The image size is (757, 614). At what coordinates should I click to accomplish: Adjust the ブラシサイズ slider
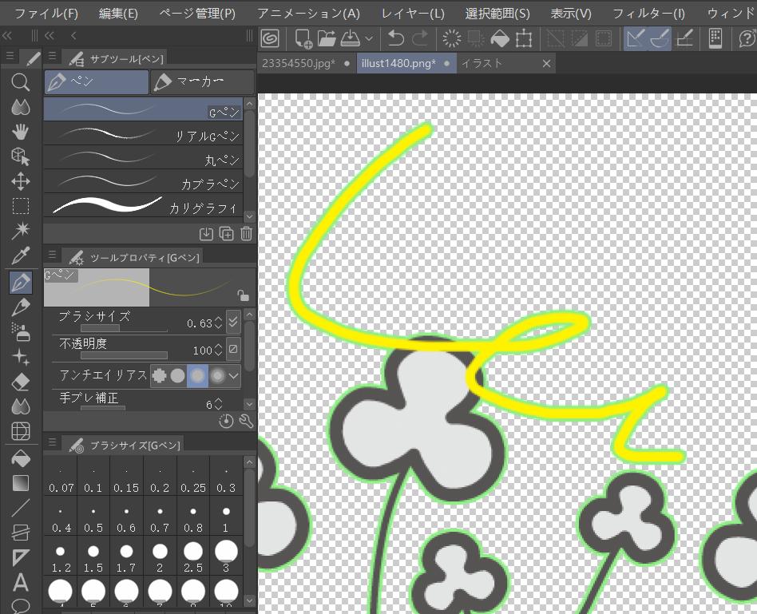(124, 328)
